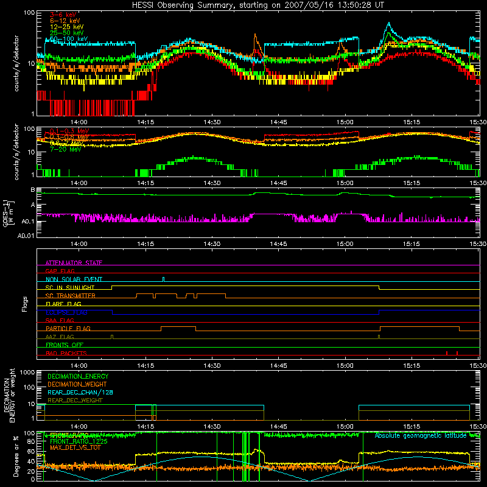
Task: Click the HESSI Observing Summary title text
Action: pyautogui.click(x=258, y=5)
